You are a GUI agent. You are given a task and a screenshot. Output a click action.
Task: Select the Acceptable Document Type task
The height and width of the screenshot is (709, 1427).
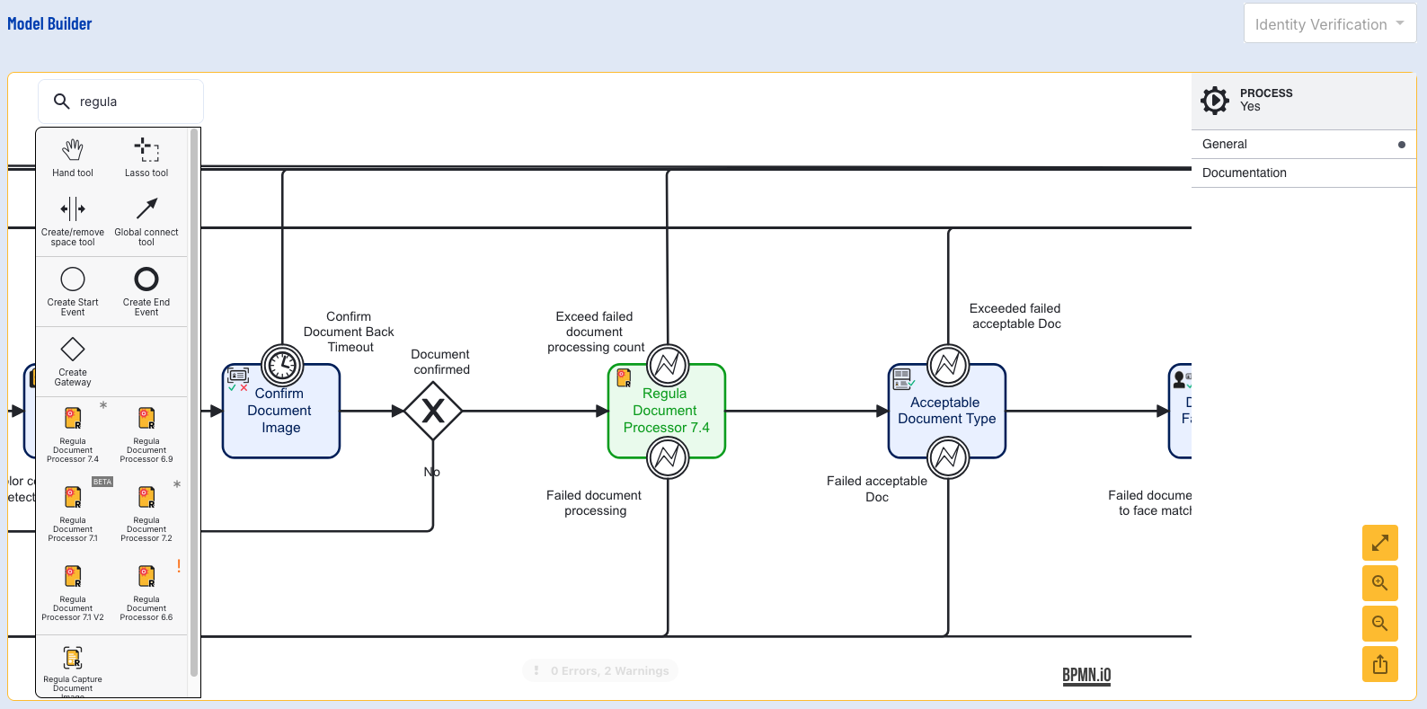tap(947, 411)
